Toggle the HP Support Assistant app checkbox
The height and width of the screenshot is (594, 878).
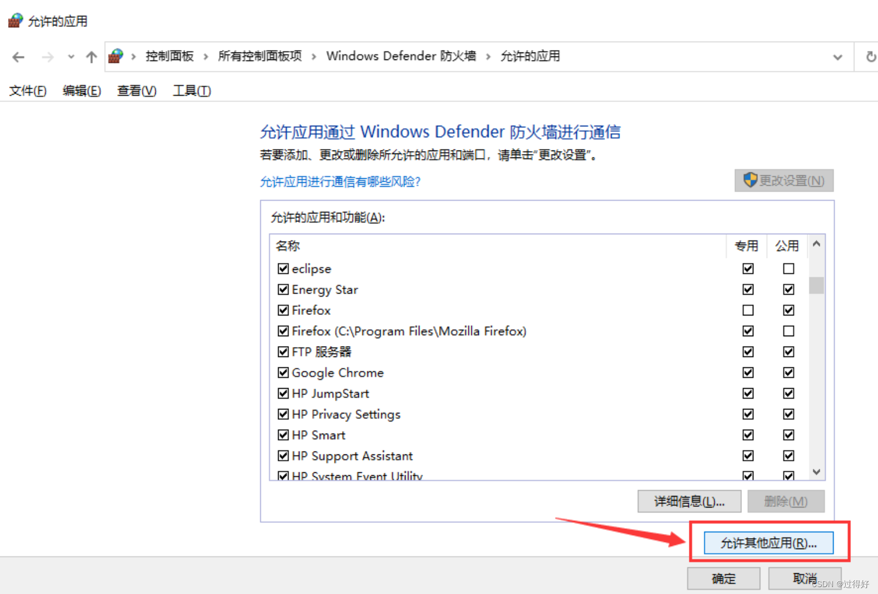(283, 456)
